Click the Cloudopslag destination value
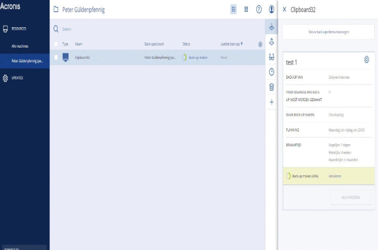This screenshot has width=378, height=250. coord(336,115)
